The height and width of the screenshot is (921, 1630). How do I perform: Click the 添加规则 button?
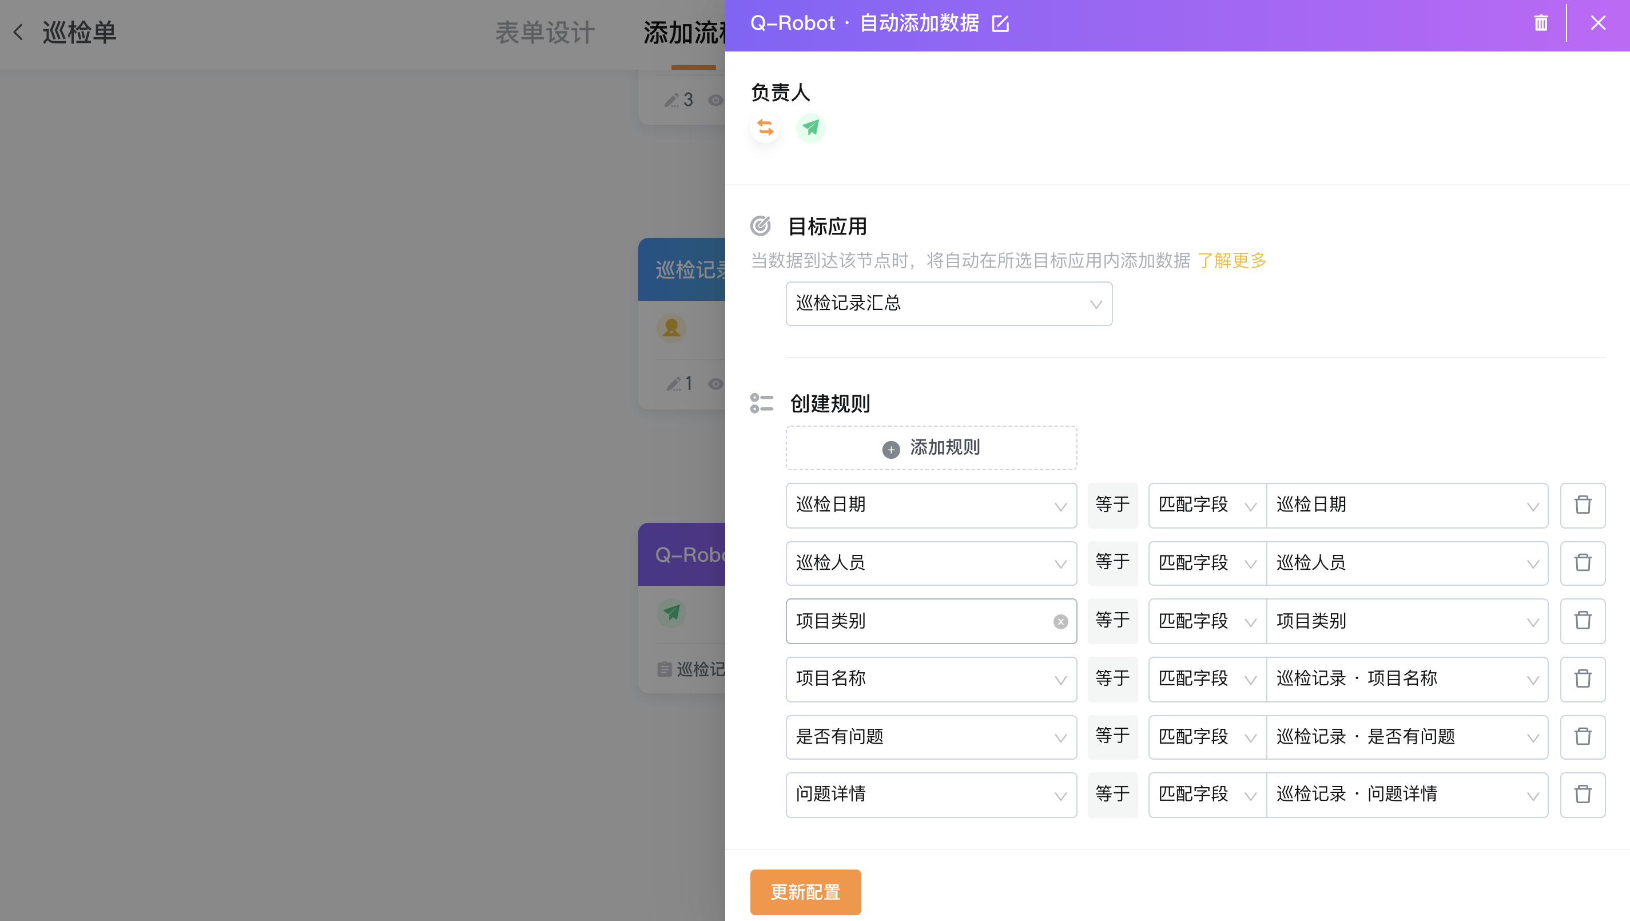pyautogui.click(x=931, y=447)
